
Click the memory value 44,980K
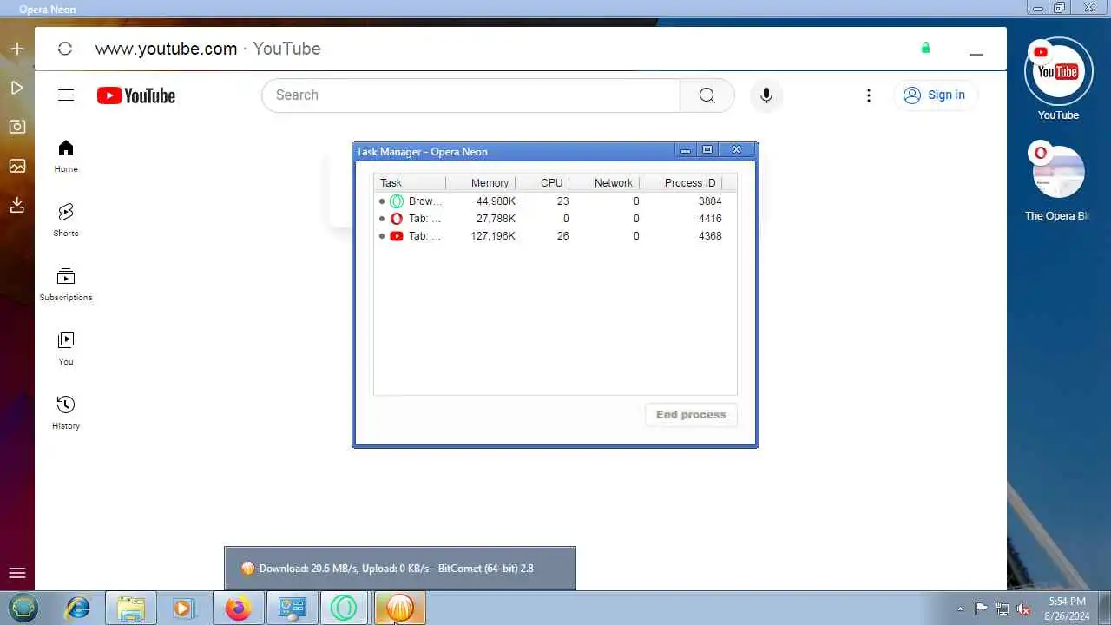tap(496, 201)
